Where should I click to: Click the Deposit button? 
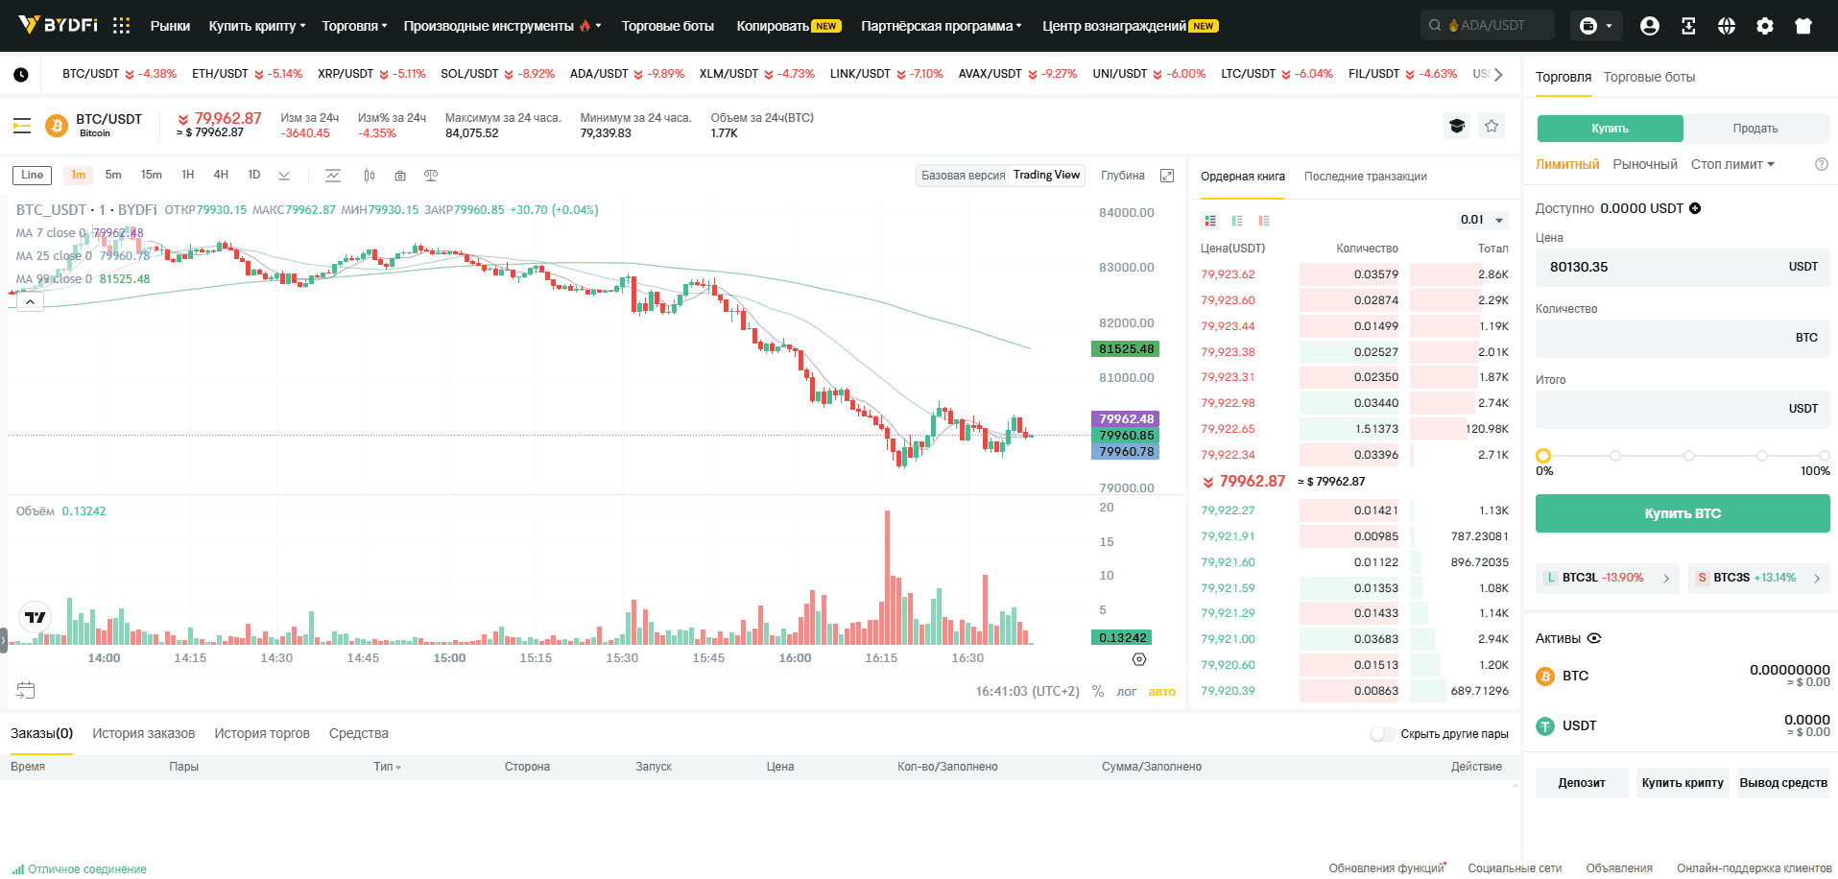pyautogui.click(x=1582, y=783)
